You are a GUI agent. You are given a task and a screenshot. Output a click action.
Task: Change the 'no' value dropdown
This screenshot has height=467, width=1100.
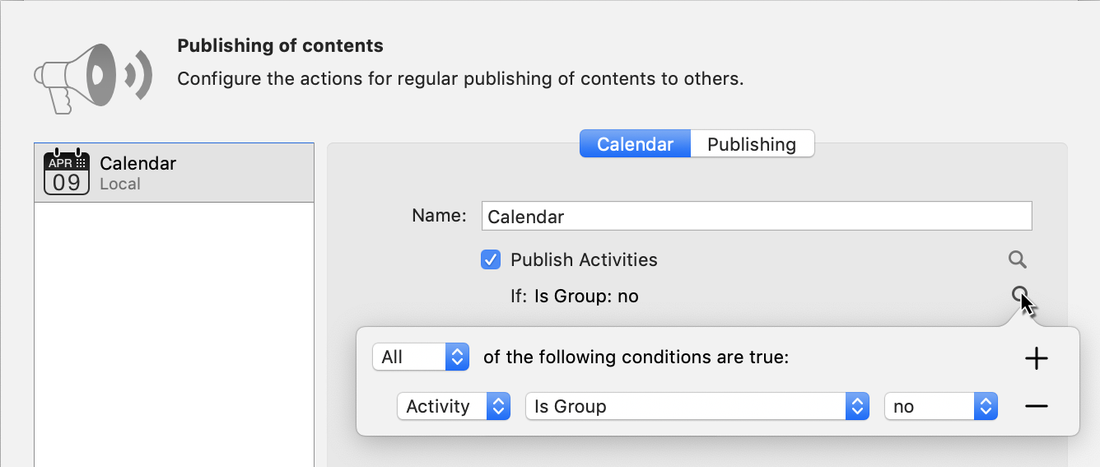coord(940,406)
